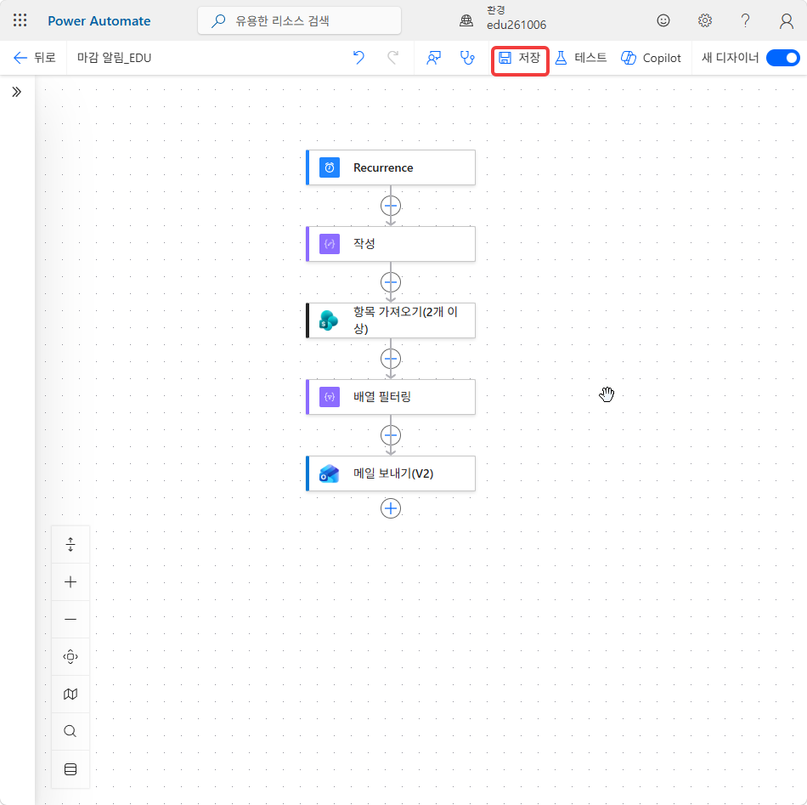This screenshot has height=805, width=807.
Task: Open the 배열 필터링 action card
Action: coord(391,397)
